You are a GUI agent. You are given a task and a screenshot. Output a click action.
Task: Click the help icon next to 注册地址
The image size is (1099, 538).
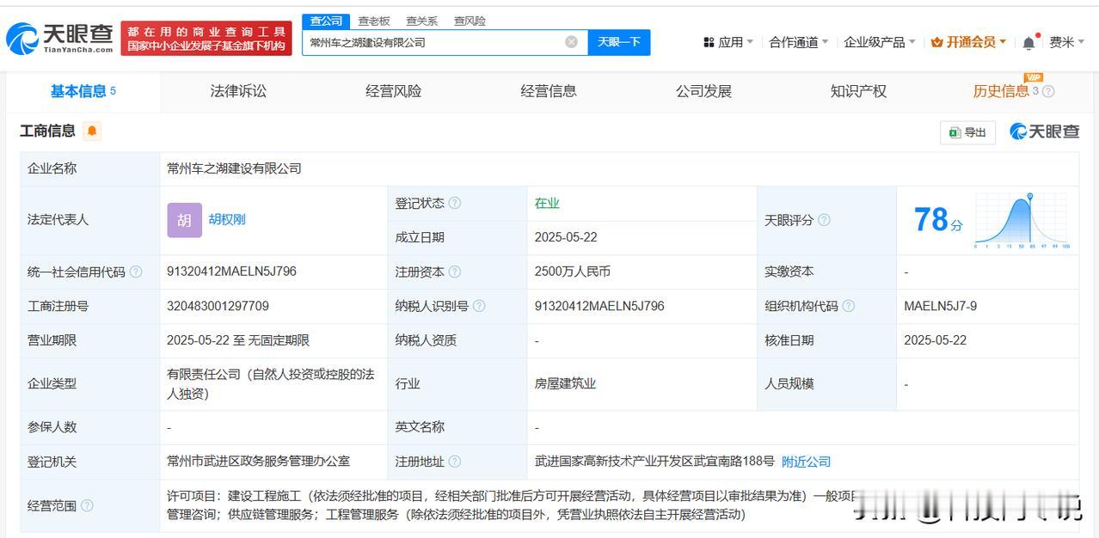coord(455,462)
